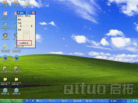Click the Show Desktop quick launch icon

[x=33, y=101]
